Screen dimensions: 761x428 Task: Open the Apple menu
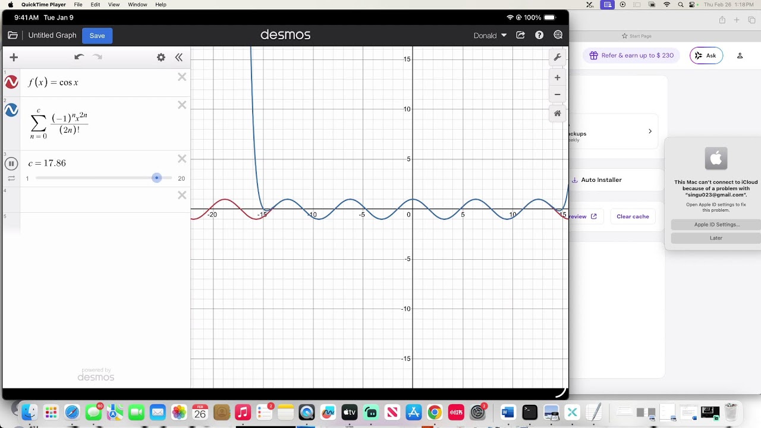click(x=10, y=5)
